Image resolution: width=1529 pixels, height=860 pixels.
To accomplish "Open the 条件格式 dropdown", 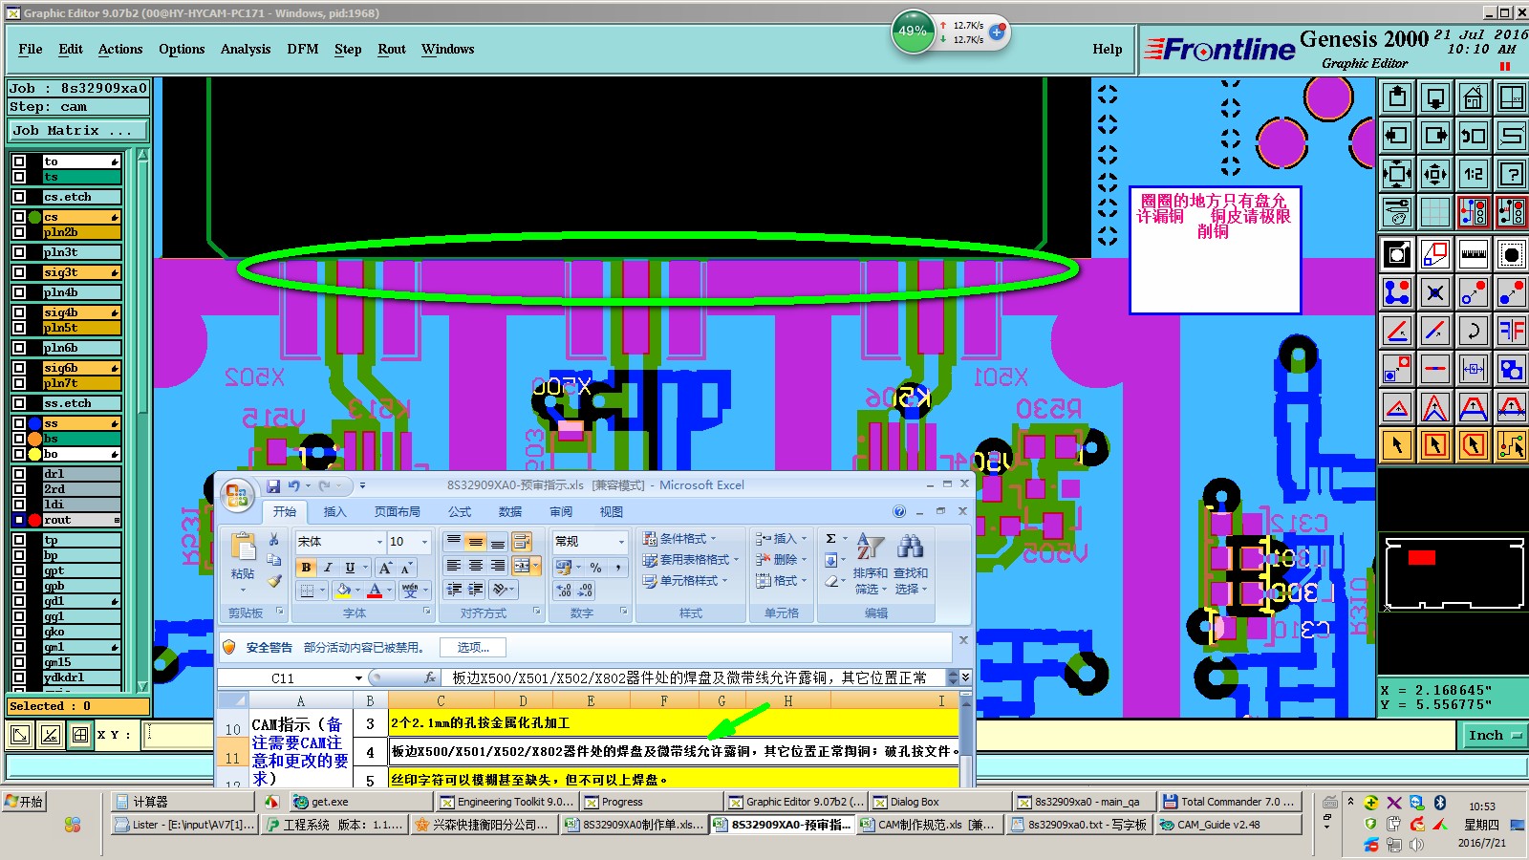I will tap(679, 539).
